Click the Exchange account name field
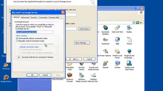Image resolution: width=163 pixels, height=91 pixels. click(34, 32)
